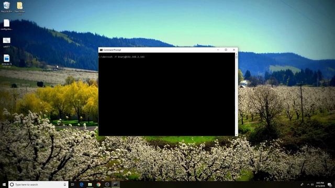The width and height of the screenshot is (335, 188).
Task: Select the 2019-dated video file desktop icon
Action: (x=6, y=61)
